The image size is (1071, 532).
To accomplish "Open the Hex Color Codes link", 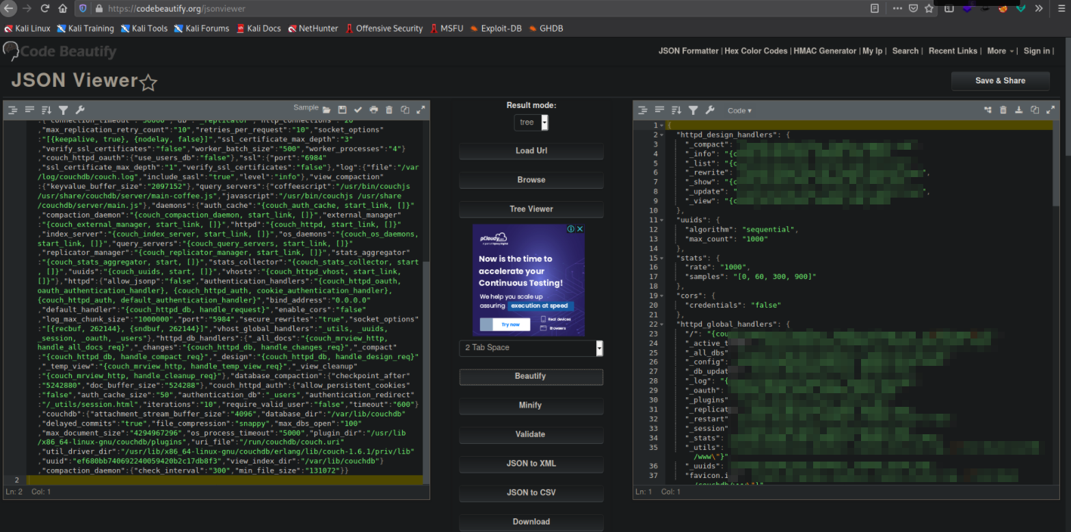I will click(756, 51).
